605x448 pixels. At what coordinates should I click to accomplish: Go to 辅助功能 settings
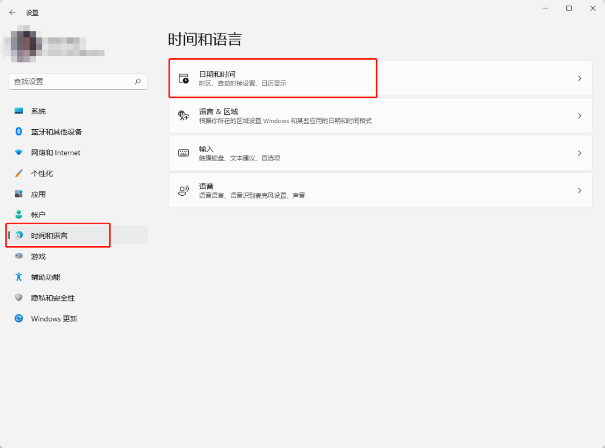[x=78, y=277]
